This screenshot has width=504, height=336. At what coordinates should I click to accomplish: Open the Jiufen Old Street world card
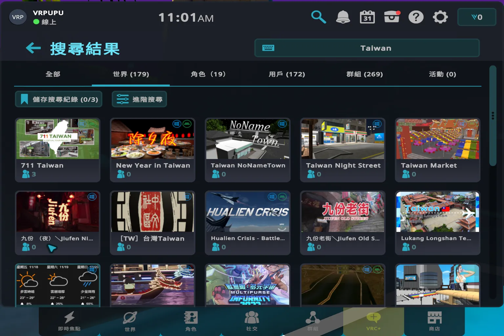pos(343,223)
